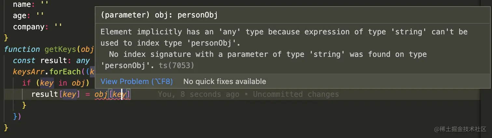The height and width of the screenshot is (138, 492).
Task: Click the 'You, 8 seconds ago' blame annotation
Action: 198,94
